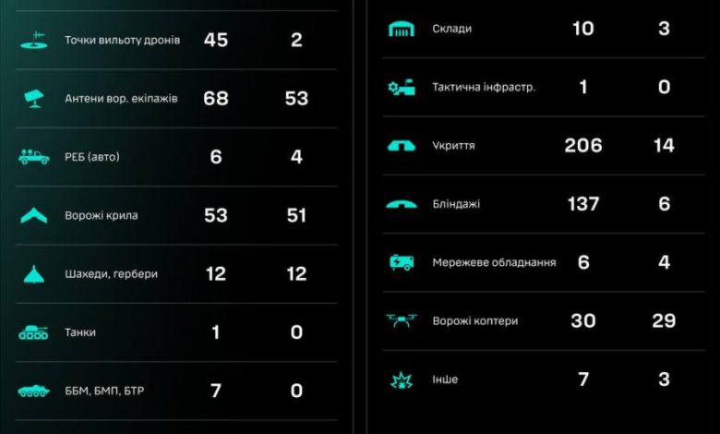This screenshot has width=720, height=434.
Task: Click the explosion icon next to Інше
Action: 402,379
